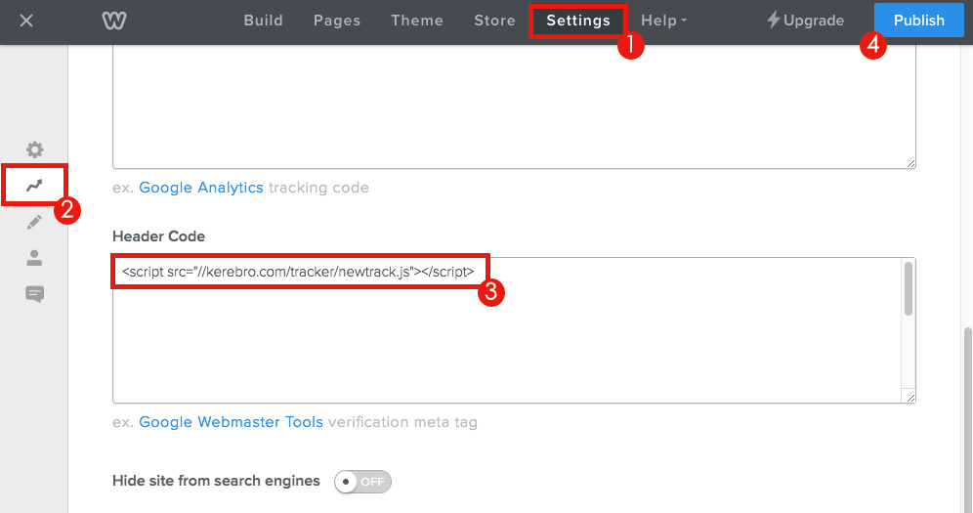Open the pencil icon settings section
The image size is (973, 513).
pos(35,222)
